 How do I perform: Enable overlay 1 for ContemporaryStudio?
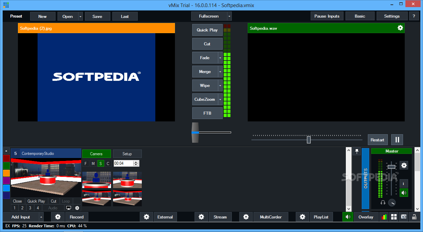[x=15, y=208]
